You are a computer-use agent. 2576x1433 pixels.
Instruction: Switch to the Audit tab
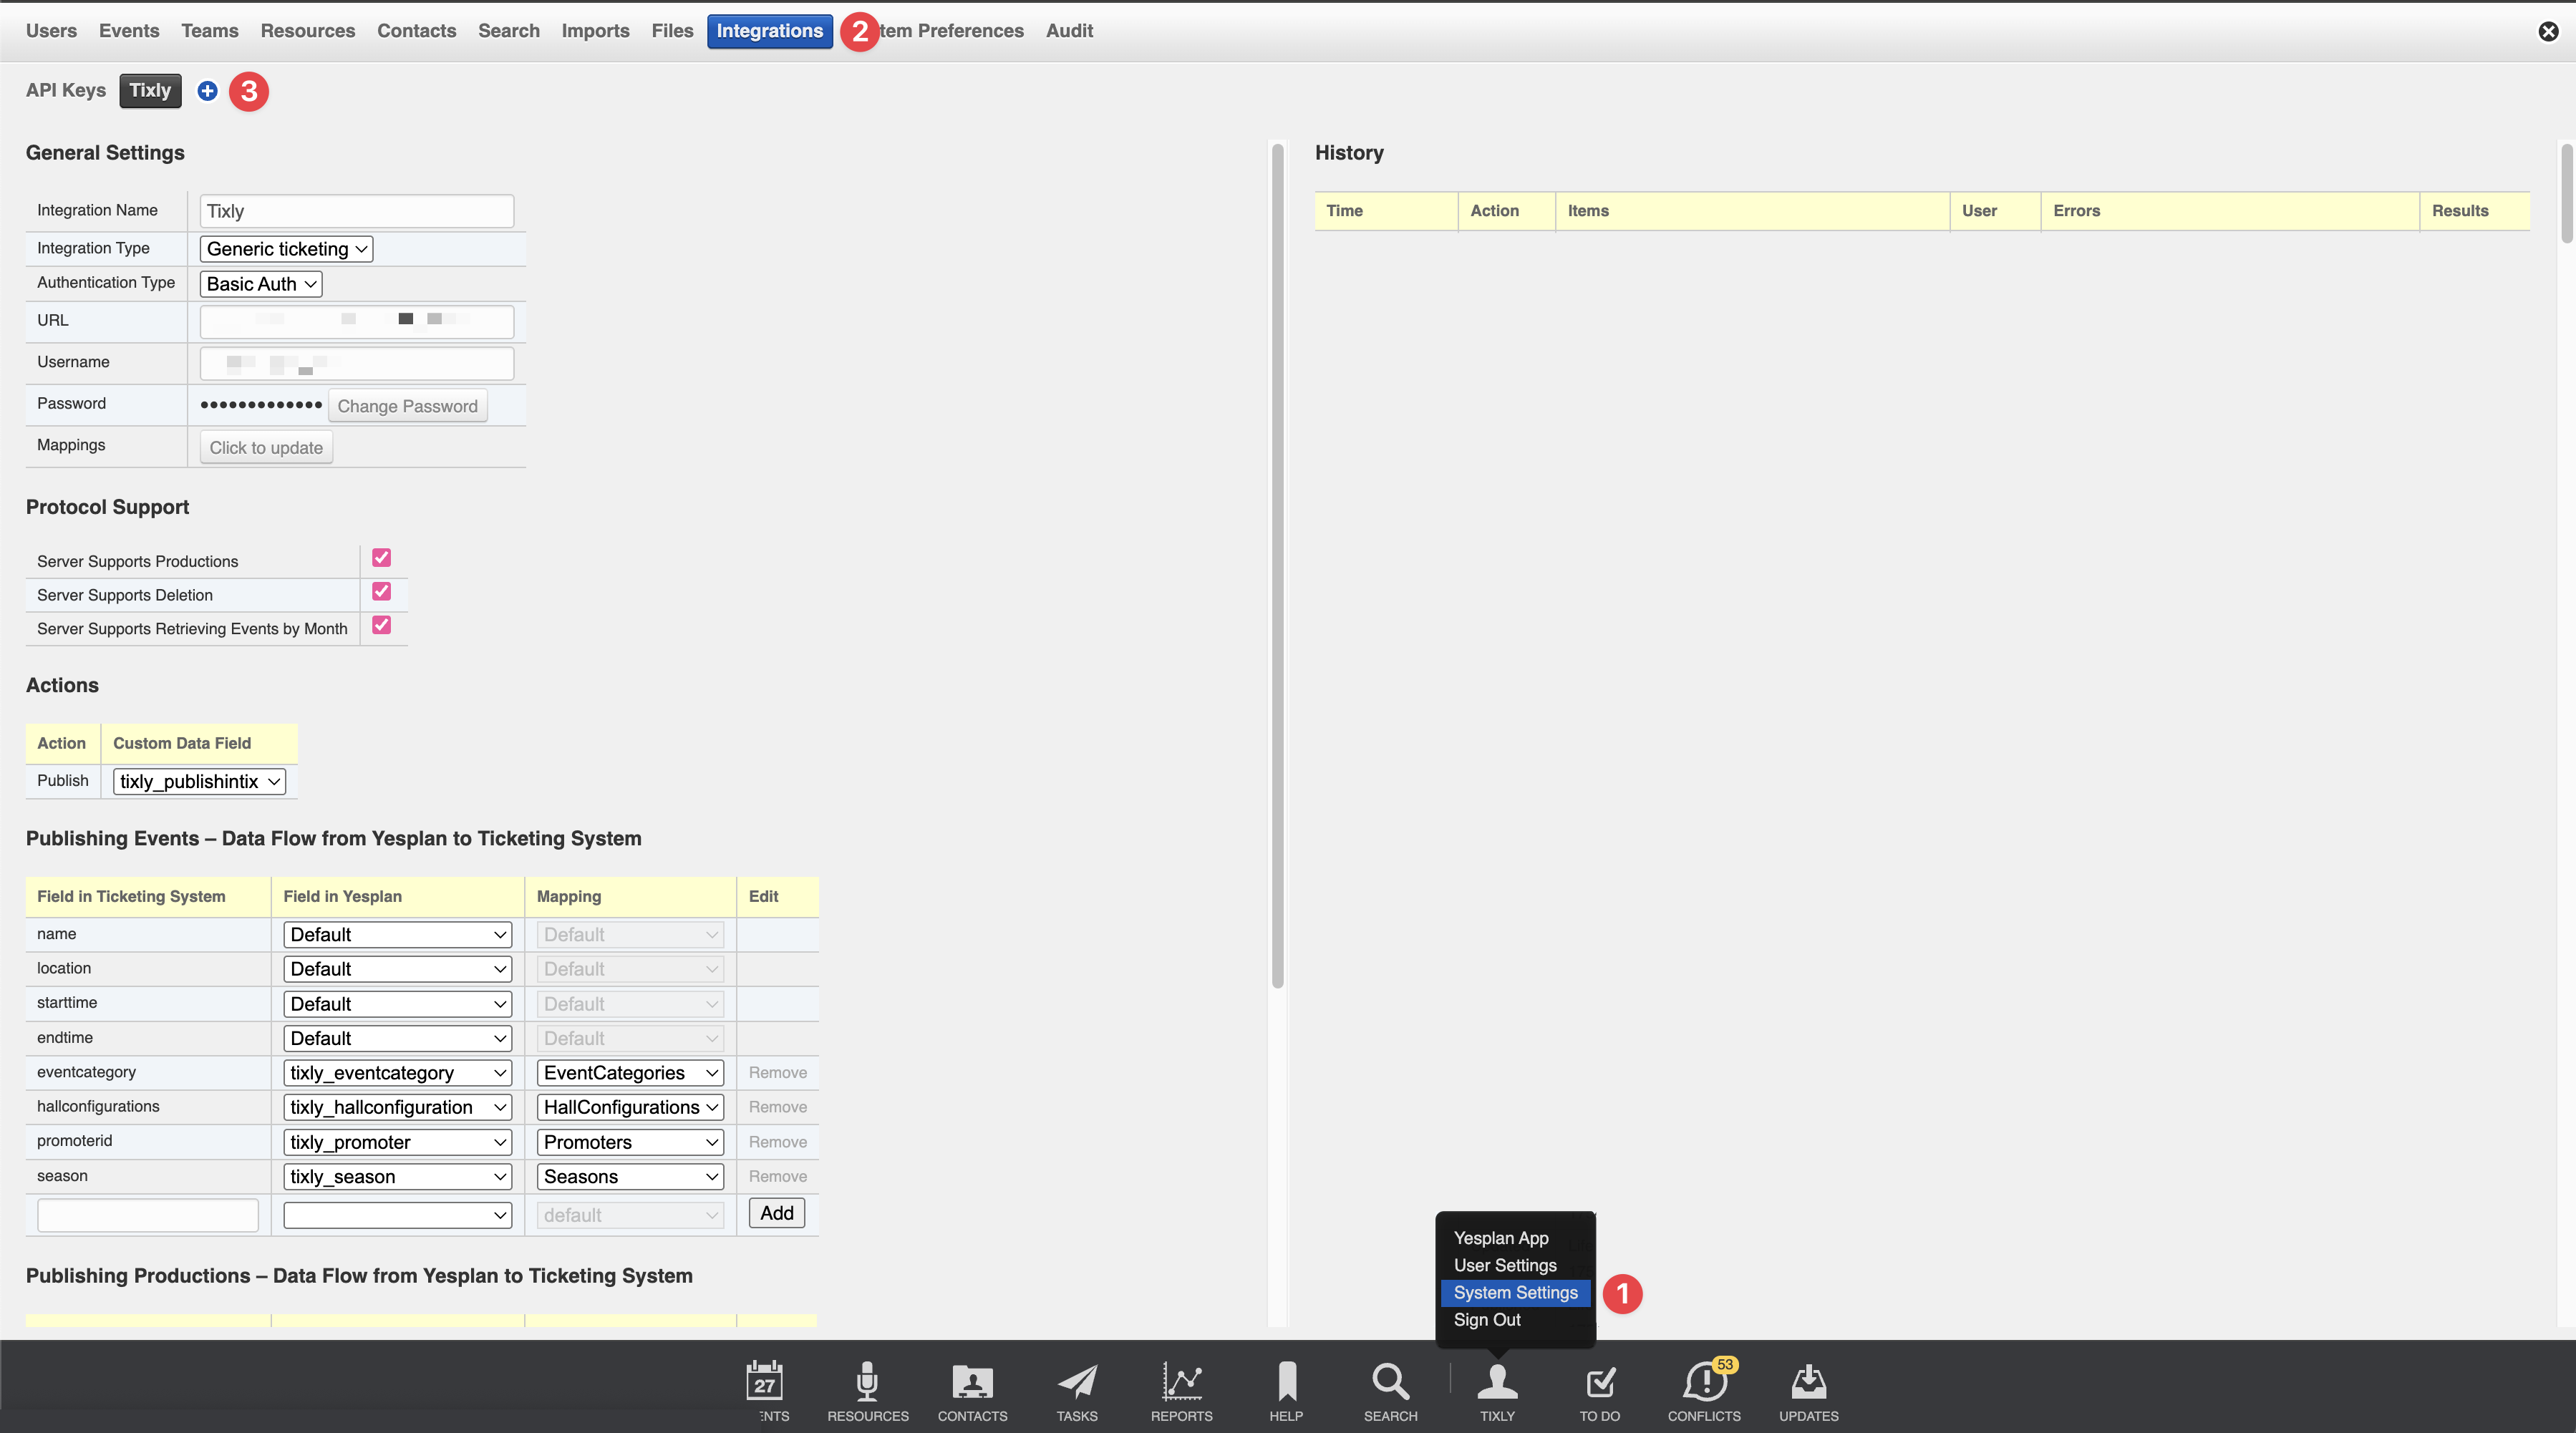pos(1068,31)
